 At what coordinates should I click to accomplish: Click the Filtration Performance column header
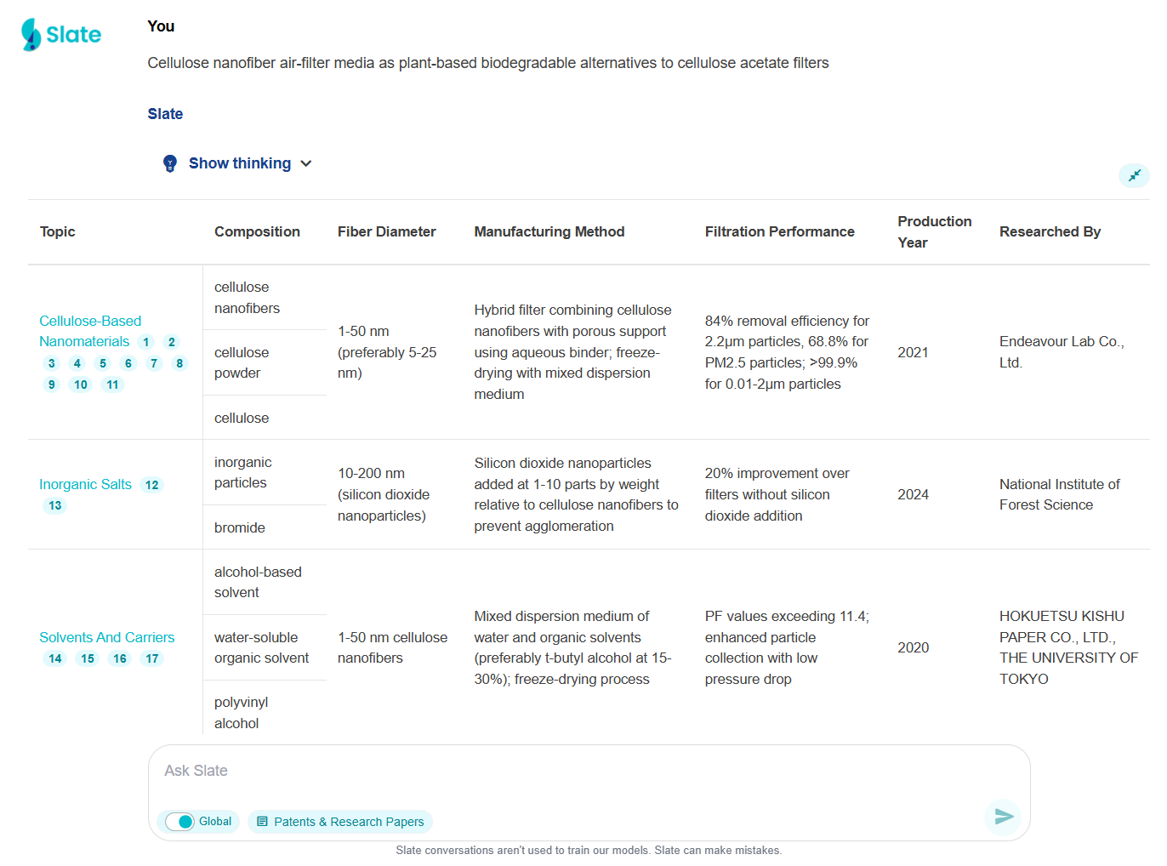tap(779, 231)
